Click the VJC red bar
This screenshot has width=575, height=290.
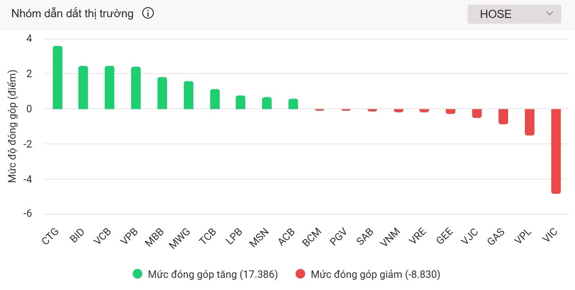[477, 113]
